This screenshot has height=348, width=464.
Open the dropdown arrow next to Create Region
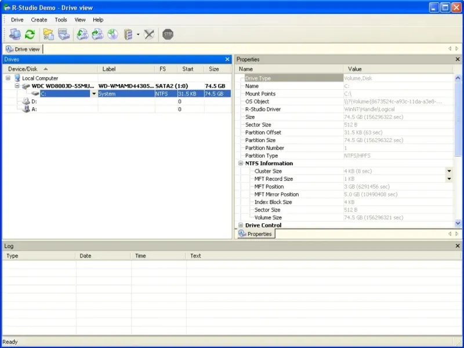(x=138, y=35)
